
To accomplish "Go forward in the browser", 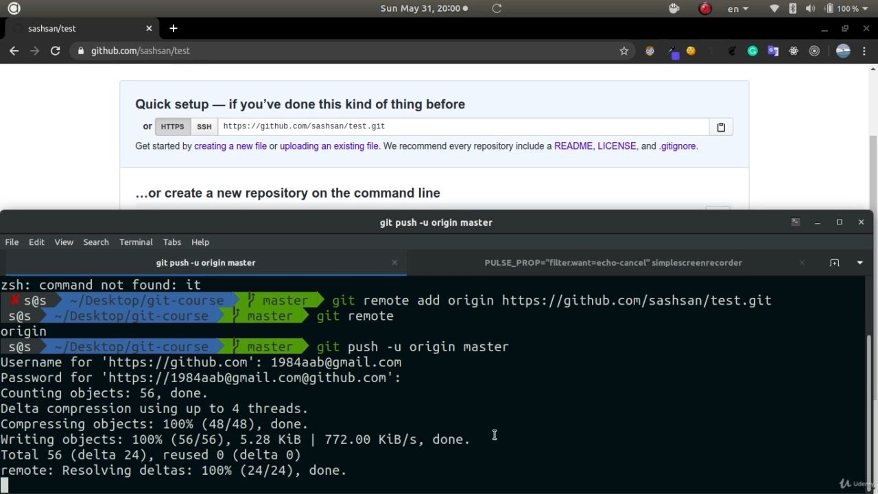I will [34, 51].
